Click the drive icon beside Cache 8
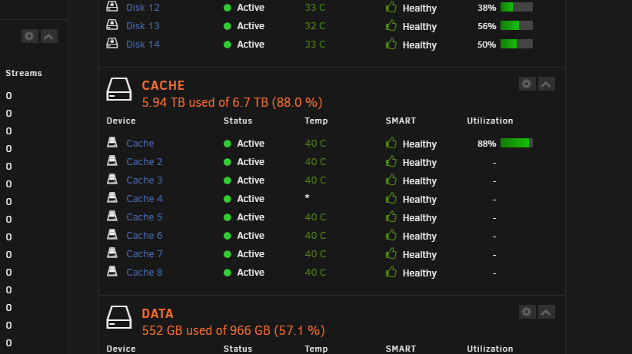Image resolution: width=632 pixels, height=354 pixels. click(x=112, y=271)
